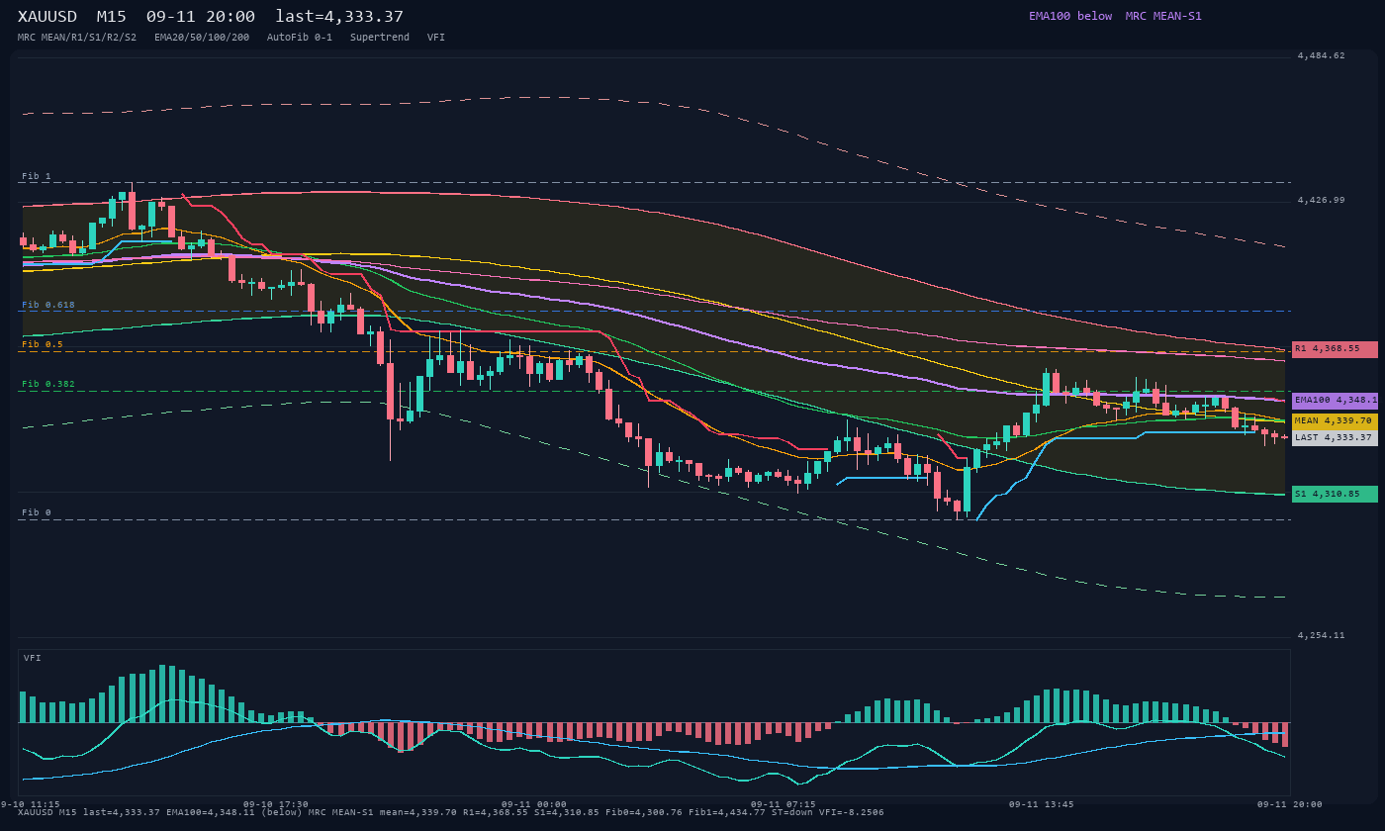The height and width of the screenshot is (831, 1385).
Task: Click the 'Fib 0' level label
Action: click(x=37, y=512)
